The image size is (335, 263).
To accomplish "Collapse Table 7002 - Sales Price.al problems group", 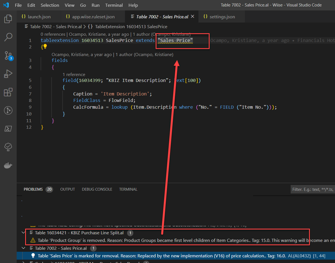I will (23, 248).
